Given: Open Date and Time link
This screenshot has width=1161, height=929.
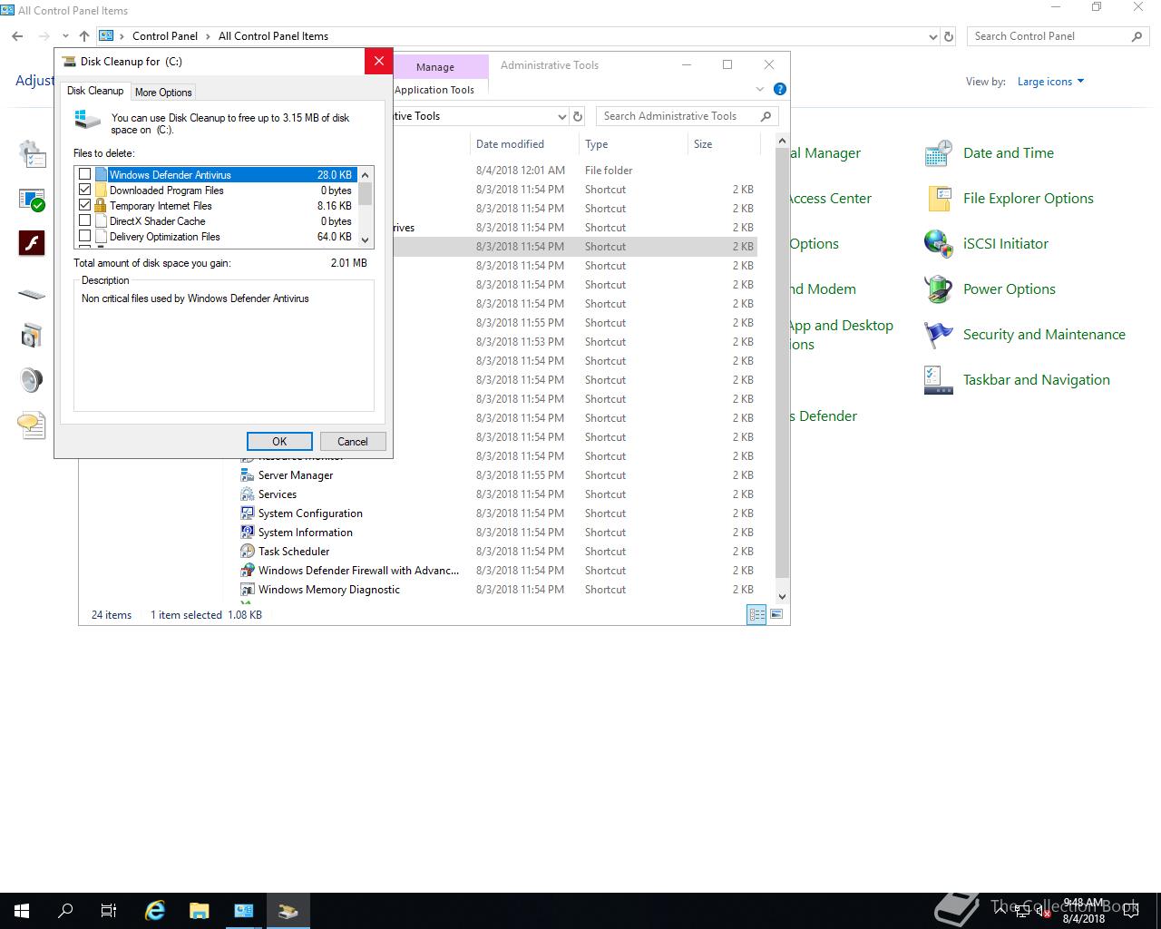Looking at the screenshot, I should (1009, 153).
